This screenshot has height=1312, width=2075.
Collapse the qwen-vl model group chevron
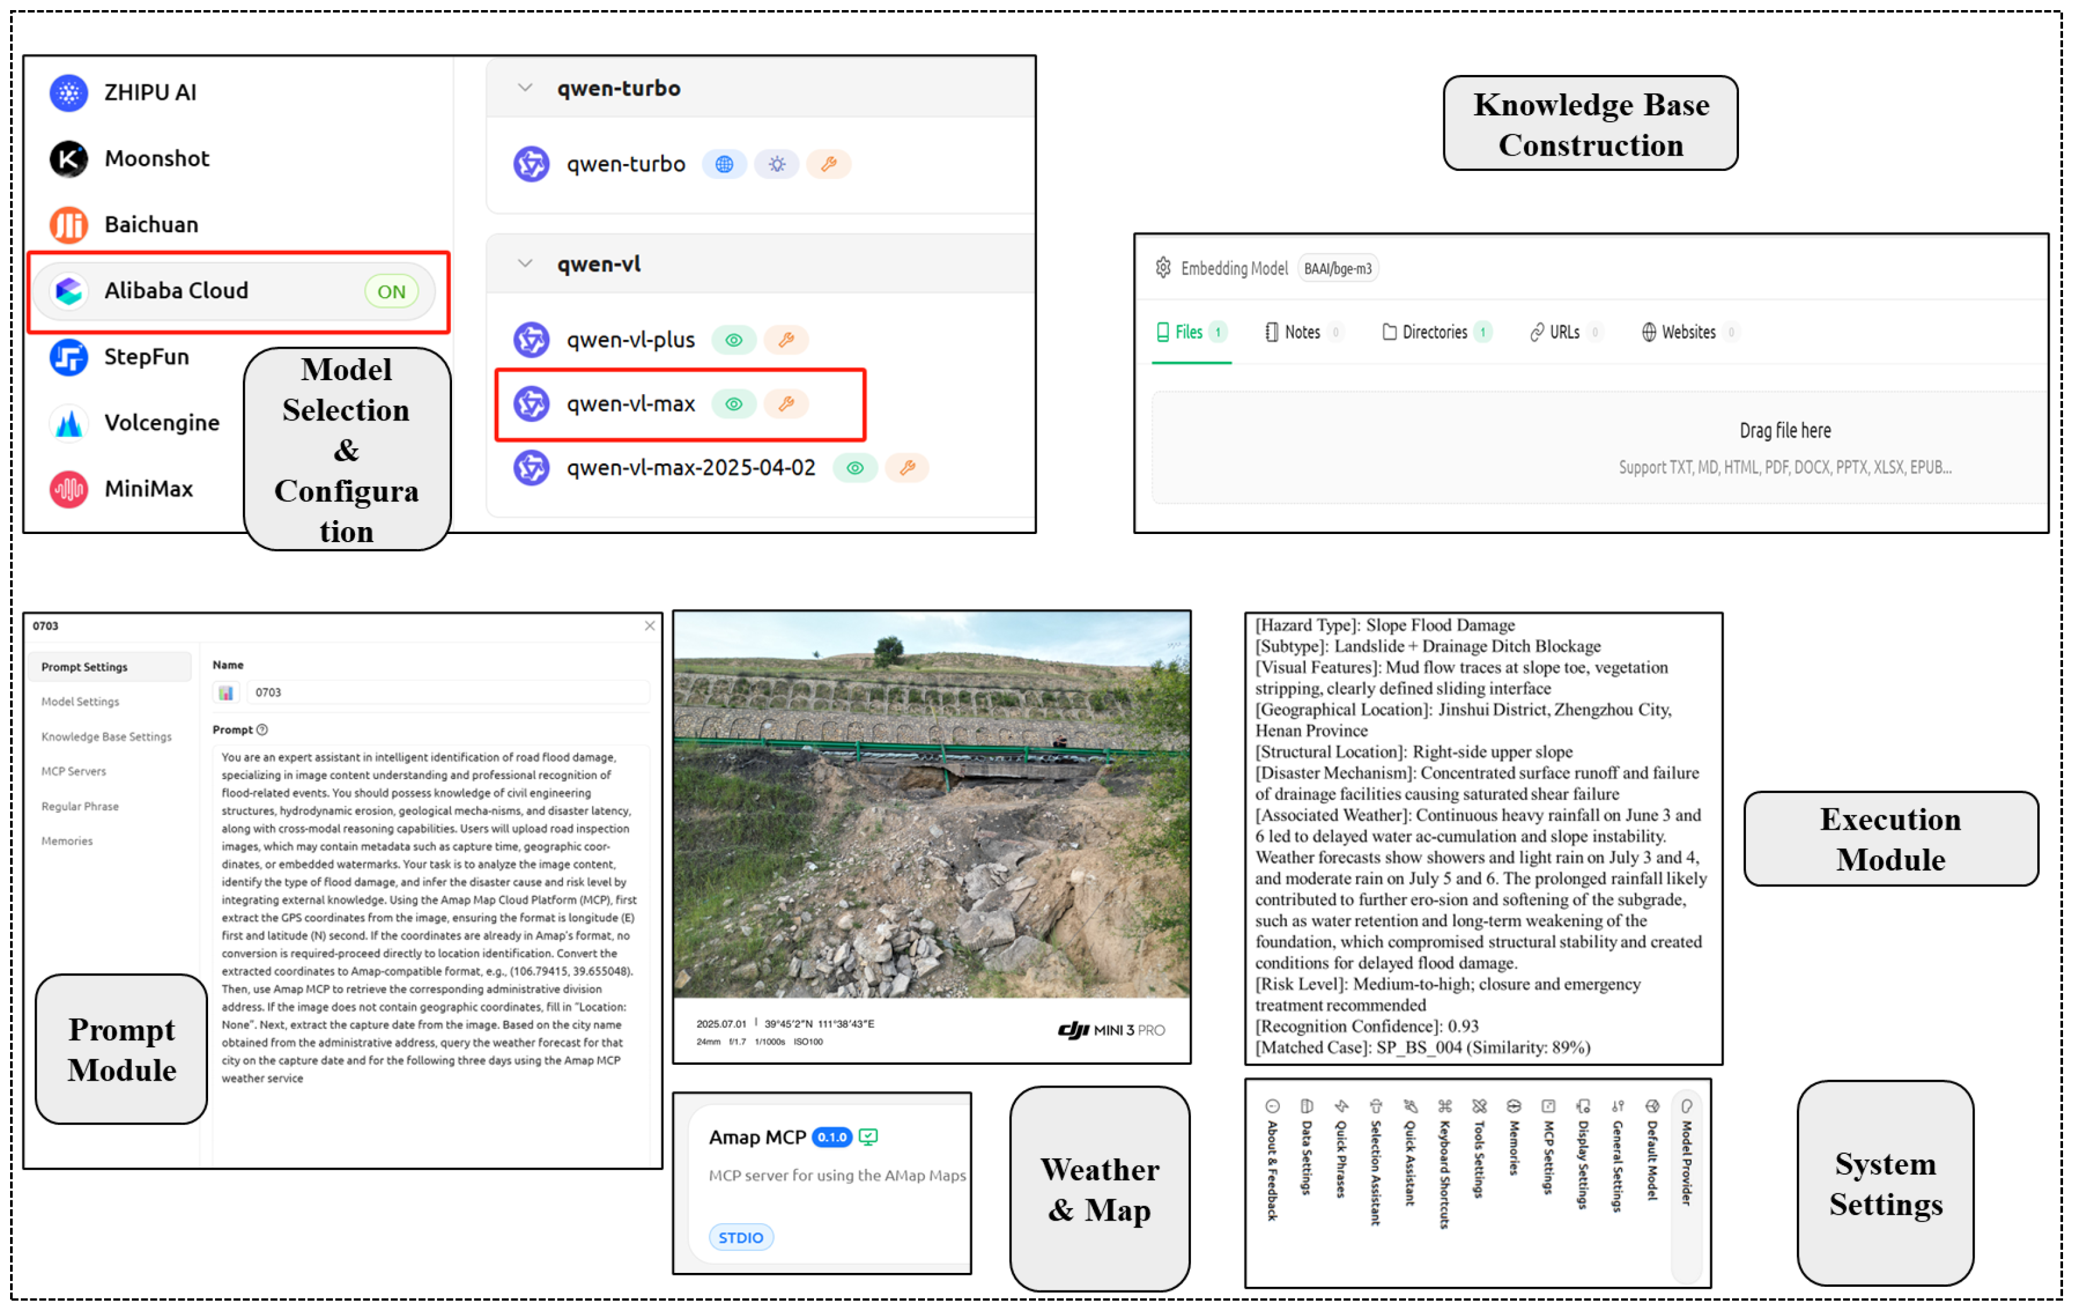tap(525, 264)
